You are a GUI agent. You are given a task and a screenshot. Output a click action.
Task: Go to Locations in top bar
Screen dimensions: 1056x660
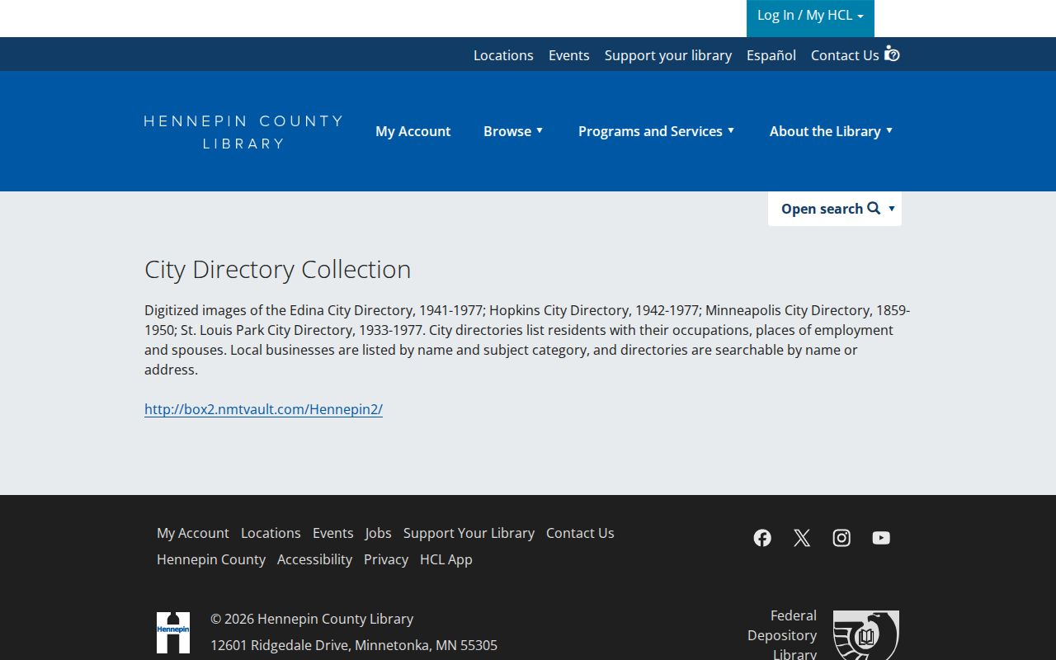click(503, 55)
